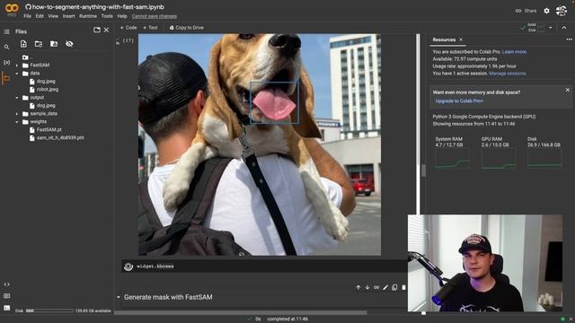Open the View menu
This screenshot has height=323, width=575.
coord(53,16)
